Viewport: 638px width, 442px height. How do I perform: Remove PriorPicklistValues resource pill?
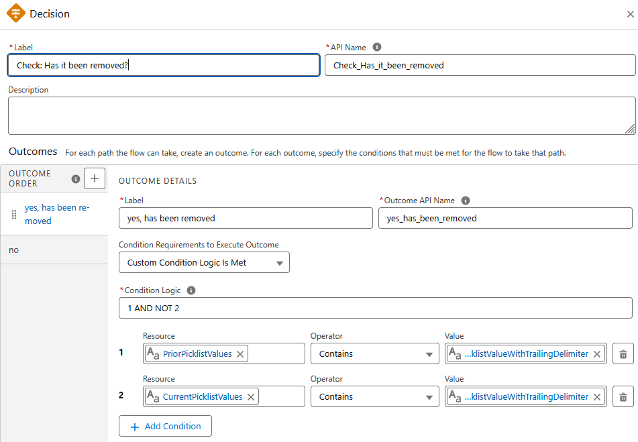[x=240, y=354]
